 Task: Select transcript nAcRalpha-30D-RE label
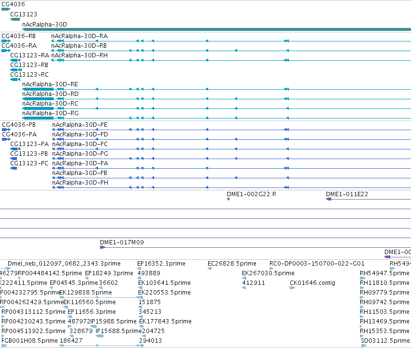pyautogui.click(x=50, y=84)
